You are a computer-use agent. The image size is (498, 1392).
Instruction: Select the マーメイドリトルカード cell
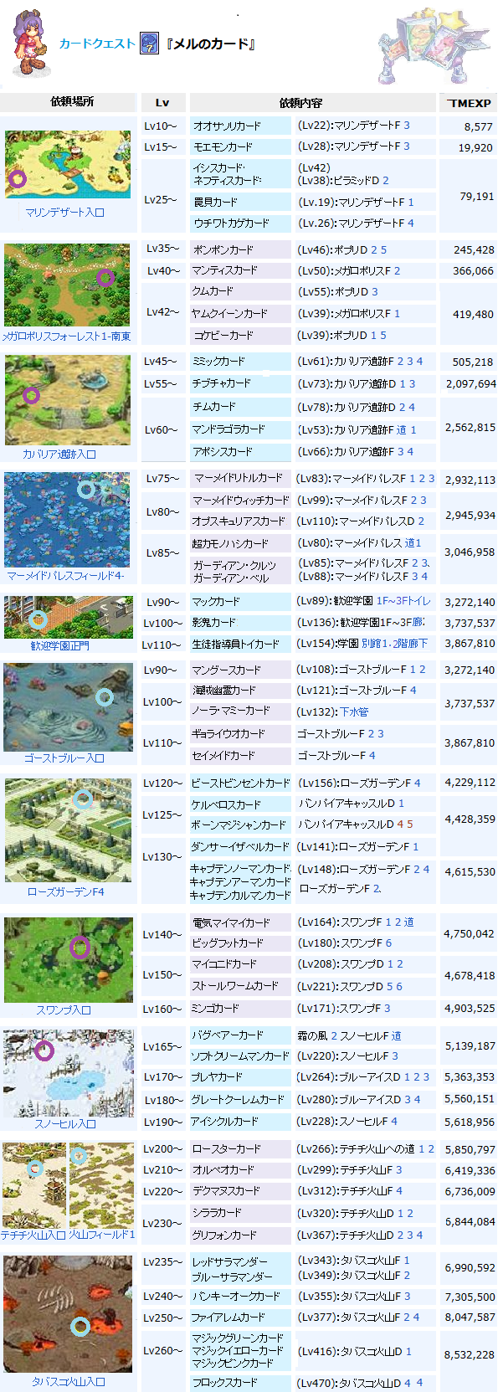tap(240, 478)
